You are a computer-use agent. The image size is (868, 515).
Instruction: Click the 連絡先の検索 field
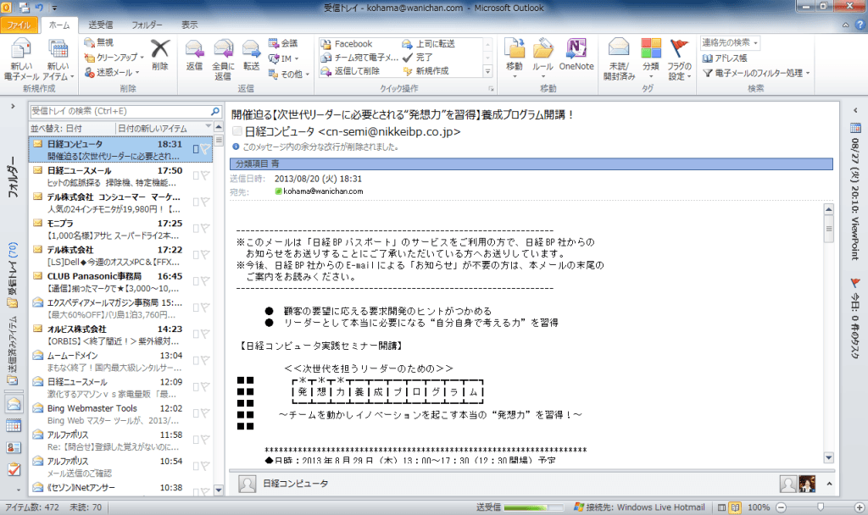click(730, 42)
